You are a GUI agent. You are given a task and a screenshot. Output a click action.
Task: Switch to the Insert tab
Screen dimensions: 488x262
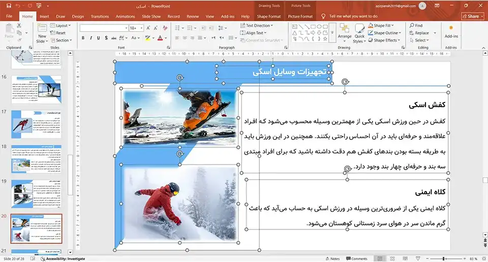point(44,16)
